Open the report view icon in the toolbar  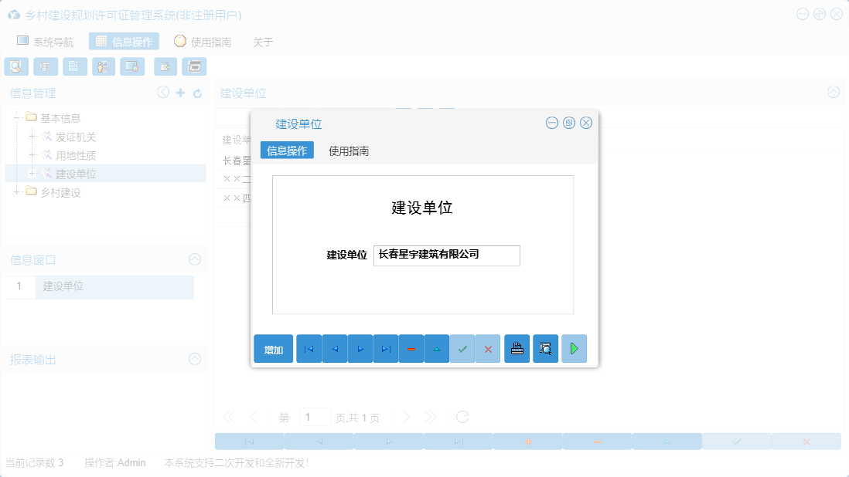[46, 66]
